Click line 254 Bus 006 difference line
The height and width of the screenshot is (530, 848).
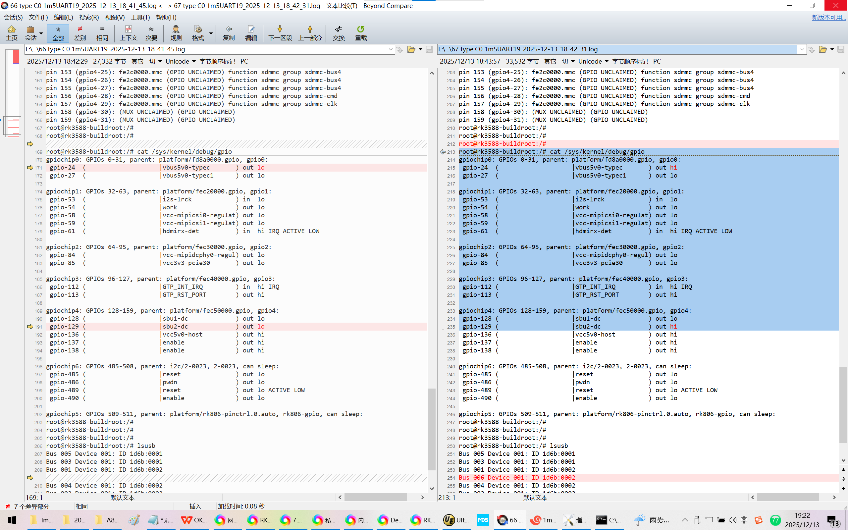coord(516,477)
